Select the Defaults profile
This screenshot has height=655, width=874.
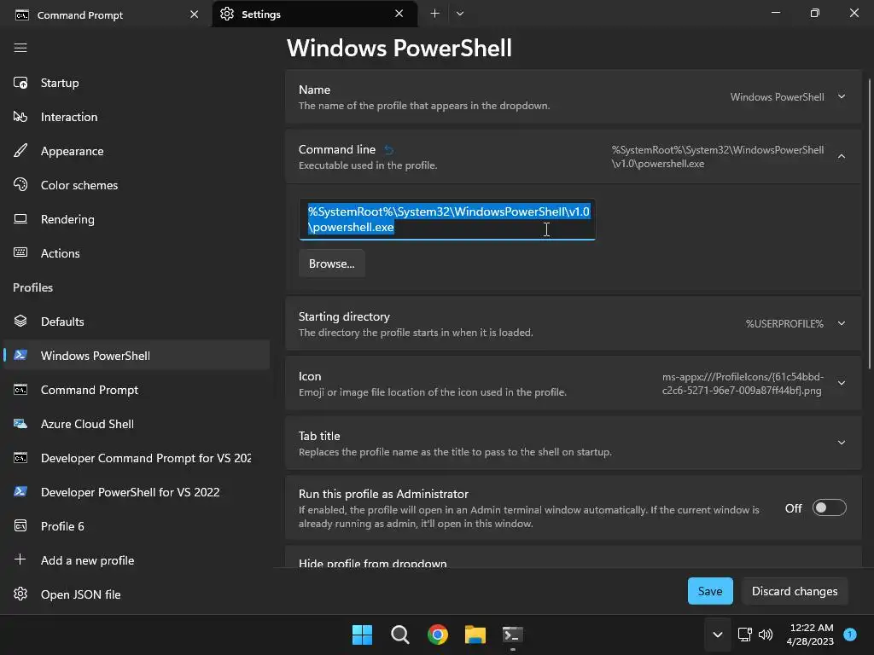(137, 322)
